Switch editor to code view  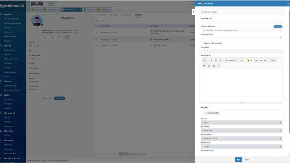click(x=219, y=66)
